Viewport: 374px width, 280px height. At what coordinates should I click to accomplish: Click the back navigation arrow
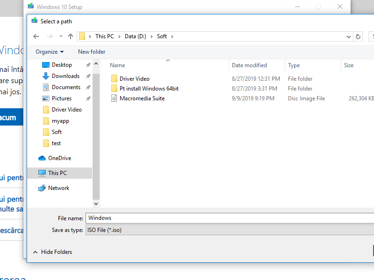click(x=36, y=36)
